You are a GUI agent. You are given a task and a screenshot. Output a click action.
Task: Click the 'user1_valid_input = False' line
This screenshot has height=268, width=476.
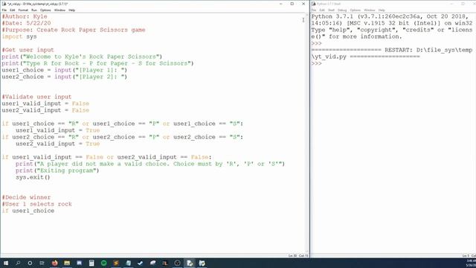point(45,103)
